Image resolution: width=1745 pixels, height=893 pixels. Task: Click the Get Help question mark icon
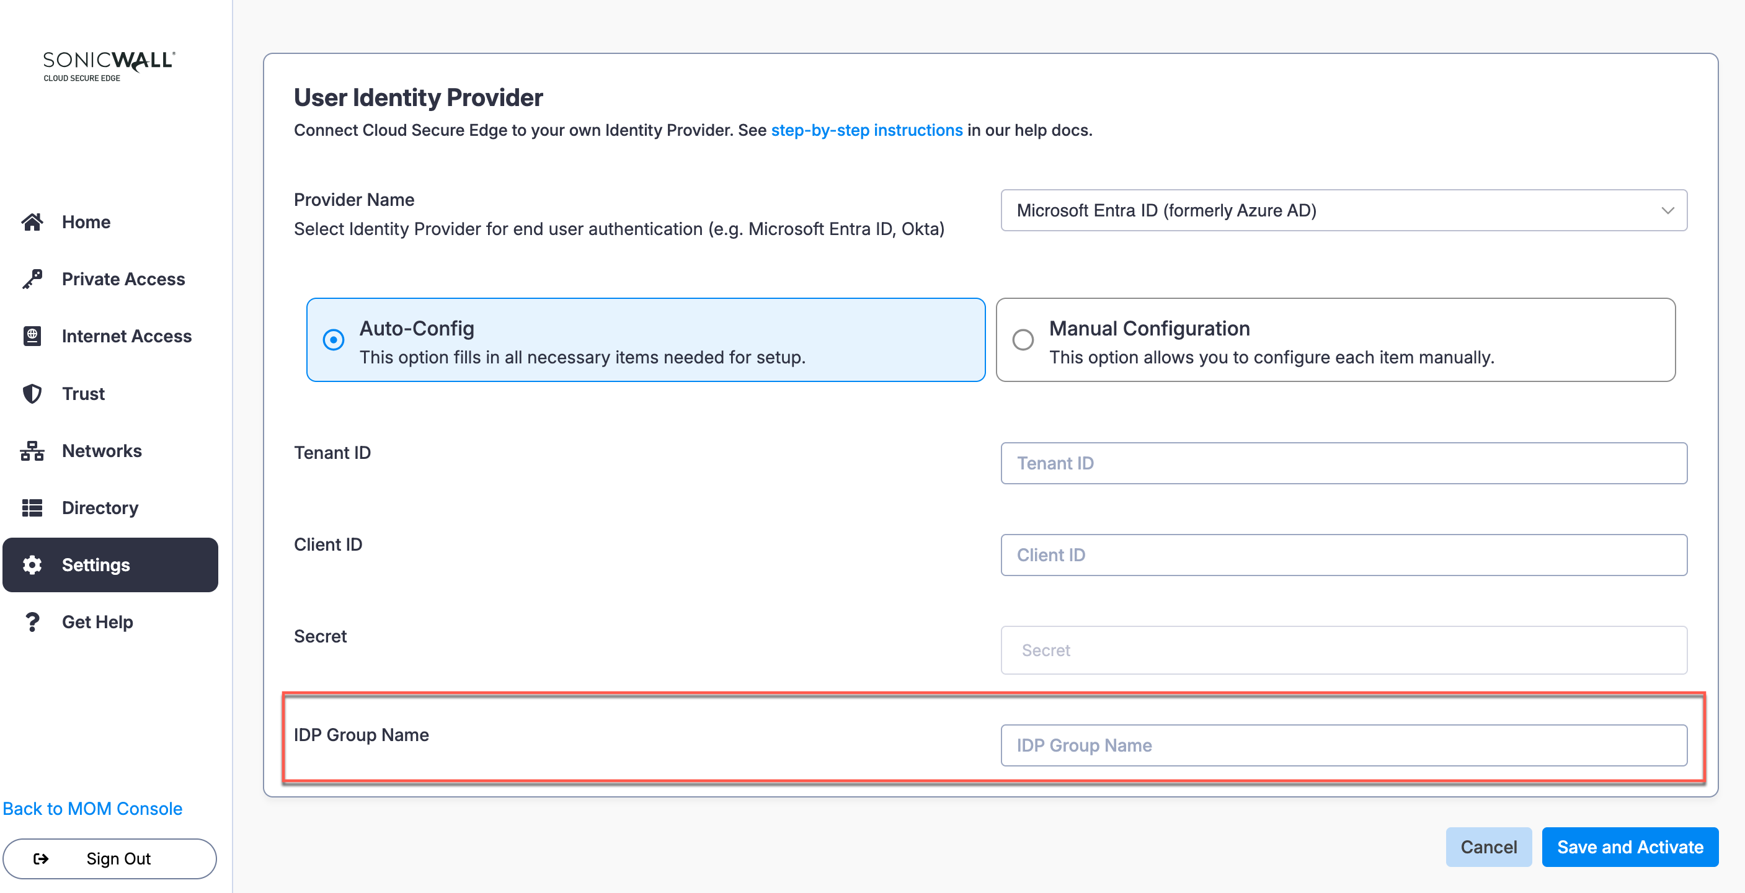tap(32, 622)
